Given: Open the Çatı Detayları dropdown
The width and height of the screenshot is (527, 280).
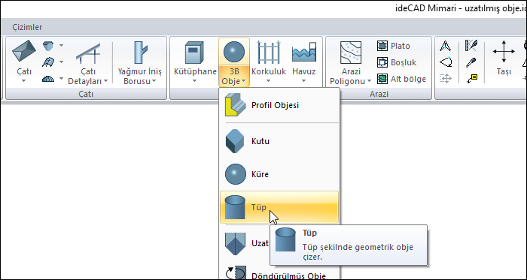Looking at the screenshot, I should coord(105,81).
